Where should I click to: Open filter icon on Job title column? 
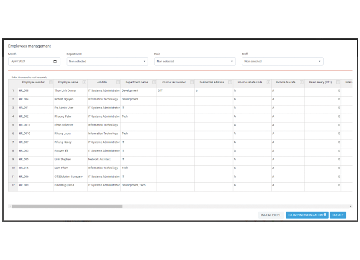(x=118, y=82)
